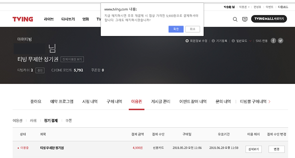This screenshot has height=158, width=295.
Task: Connect the Twitter SNS icon
Action: tap(281, 41)
